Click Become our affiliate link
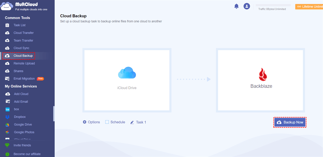This screenshot has height=157, width=323. tap(27, 154)
